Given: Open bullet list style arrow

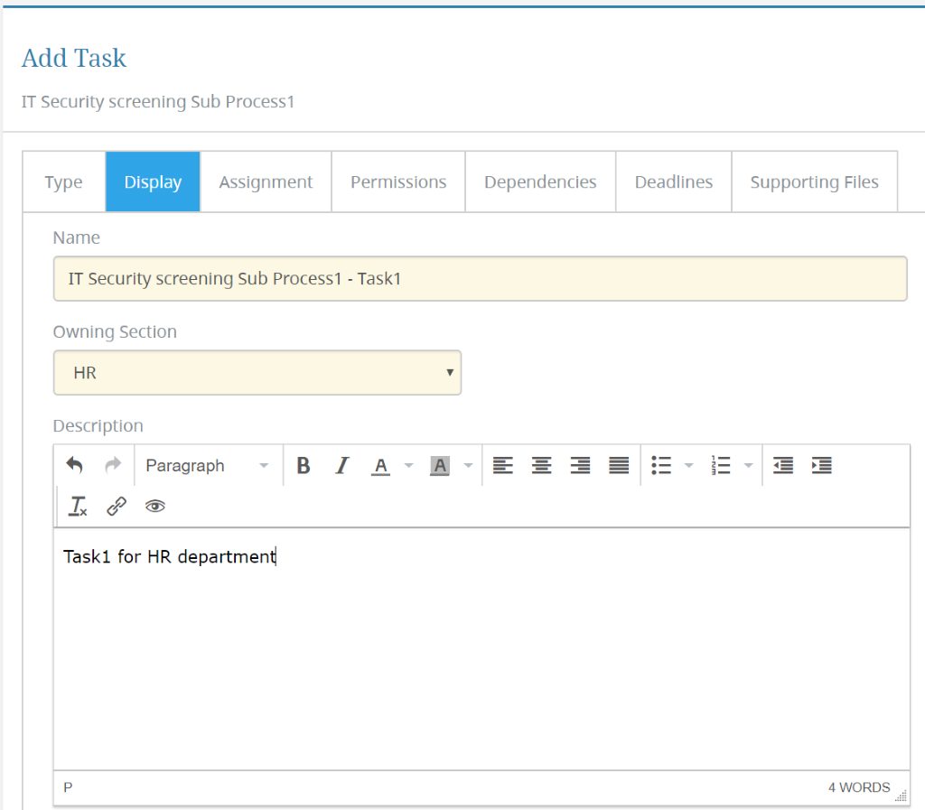Looking at the screenshot, I should (688, 465).
